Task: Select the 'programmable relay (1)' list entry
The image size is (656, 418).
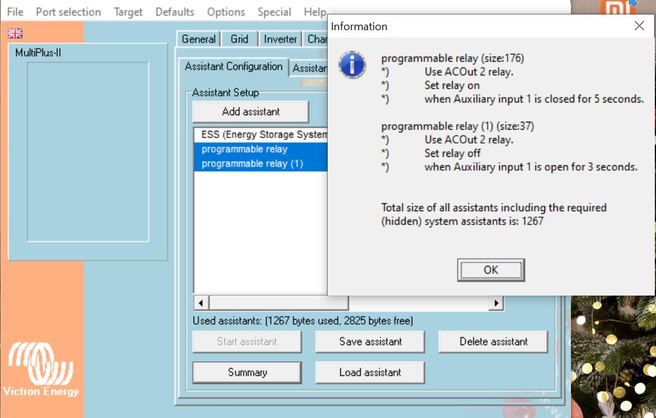Action: (261, 163)
